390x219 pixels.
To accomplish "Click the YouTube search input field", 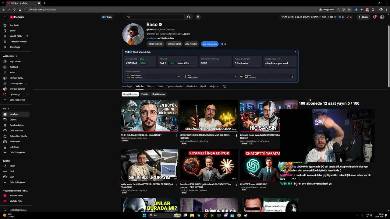I will pos(155,17).
